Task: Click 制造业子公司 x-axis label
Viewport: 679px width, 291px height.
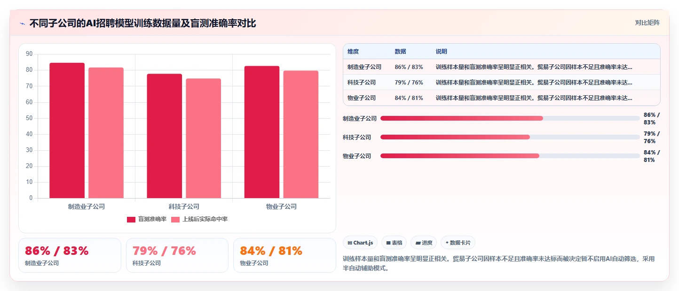Action: [x=86, y=207]
